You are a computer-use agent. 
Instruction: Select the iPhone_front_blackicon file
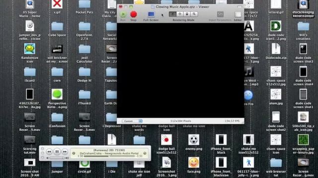[x=221, y=163]
